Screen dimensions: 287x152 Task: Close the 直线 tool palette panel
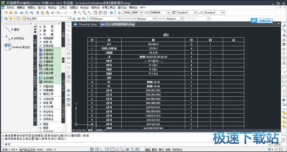31,24
